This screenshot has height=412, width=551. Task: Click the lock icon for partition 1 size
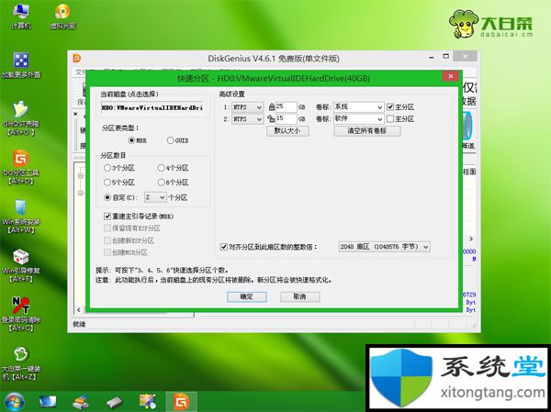pyautogui.click(x=271, y=106)
